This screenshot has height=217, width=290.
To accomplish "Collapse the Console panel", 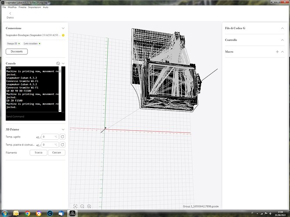I will point(63,63).
